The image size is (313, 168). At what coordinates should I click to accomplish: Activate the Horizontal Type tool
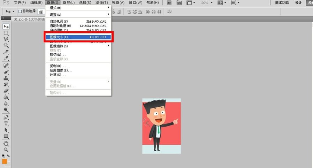(x=6, y=123)
